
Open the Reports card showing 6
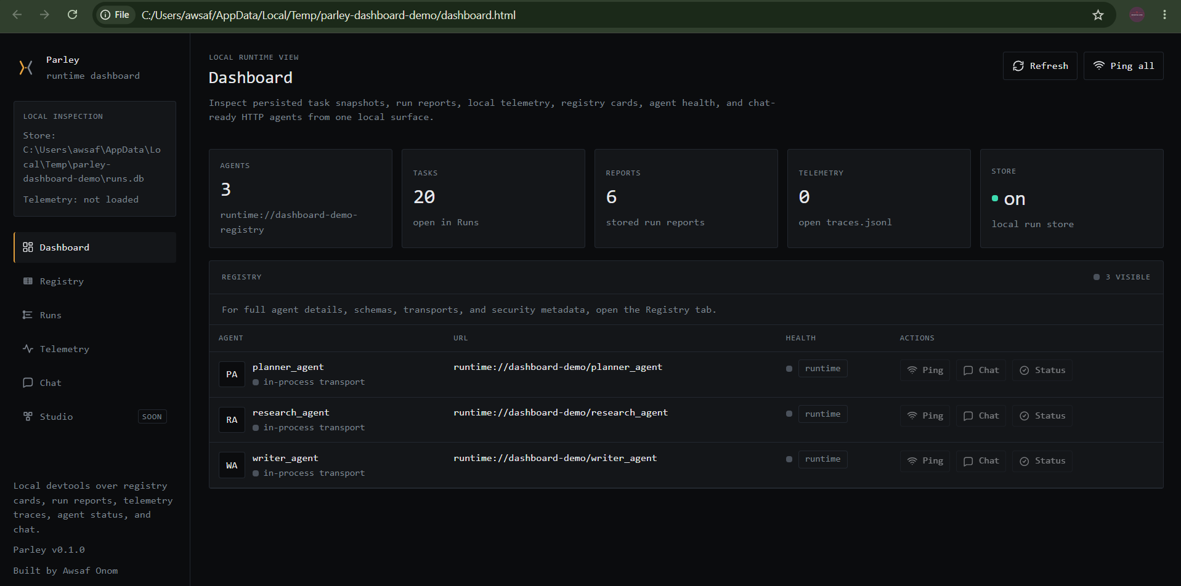[x=686, y=198]
